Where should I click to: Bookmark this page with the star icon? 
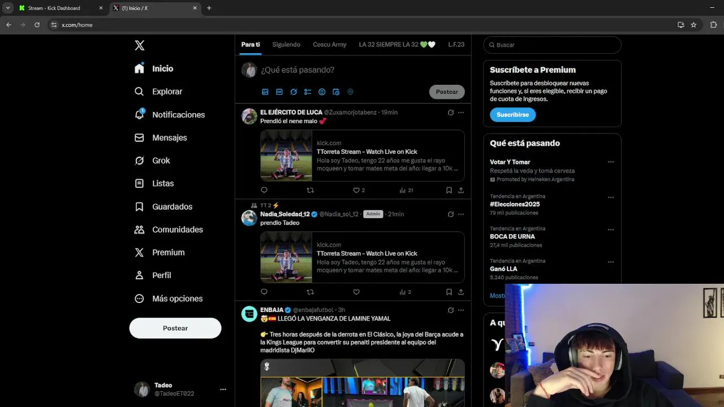click(693, 25)
